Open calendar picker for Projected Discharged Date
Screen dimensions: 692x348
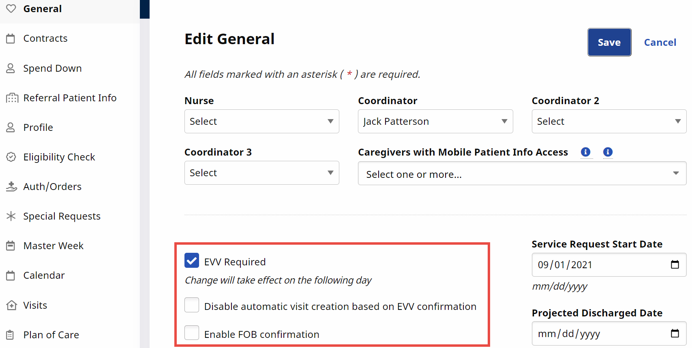pyautogui.click(x=675, y=333)
